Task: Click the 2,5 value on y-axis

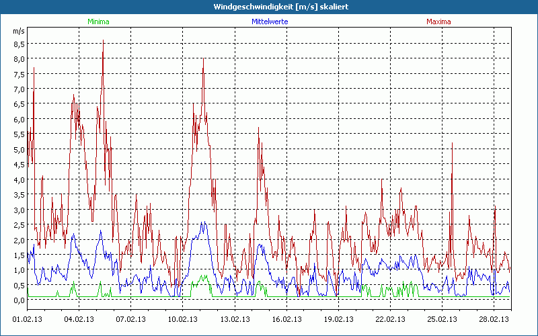Action: (x=19, y=225)
